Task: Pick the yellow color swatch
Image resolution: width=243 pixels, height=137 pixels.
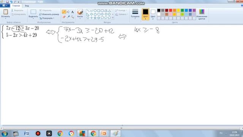Action: tap(178, 10)
